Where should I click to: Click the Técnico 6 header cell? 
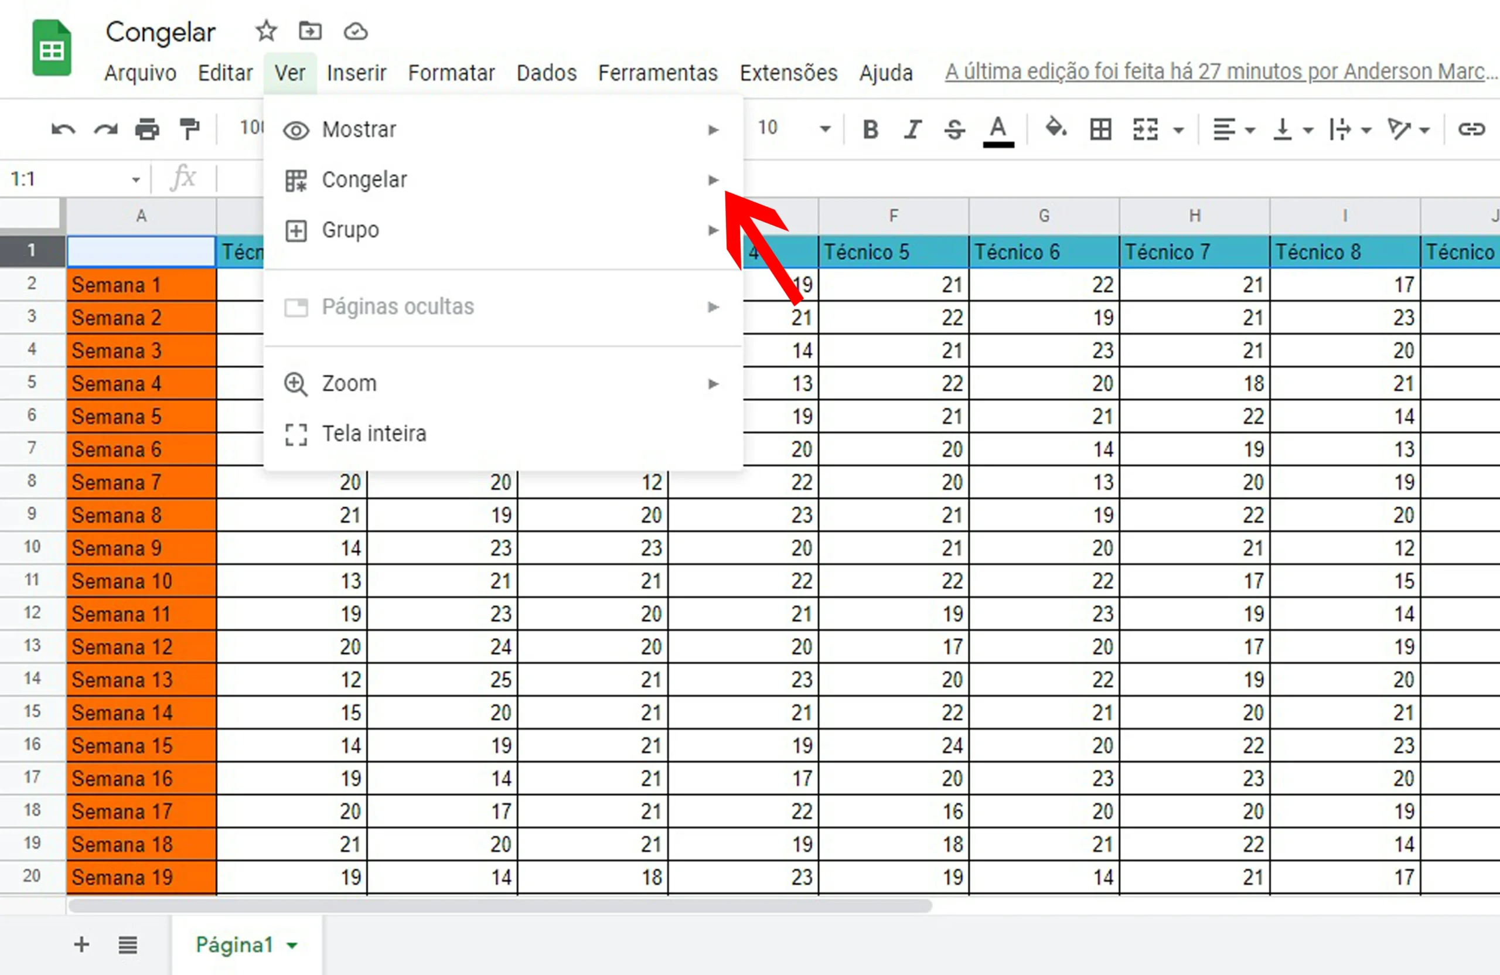1044,251
